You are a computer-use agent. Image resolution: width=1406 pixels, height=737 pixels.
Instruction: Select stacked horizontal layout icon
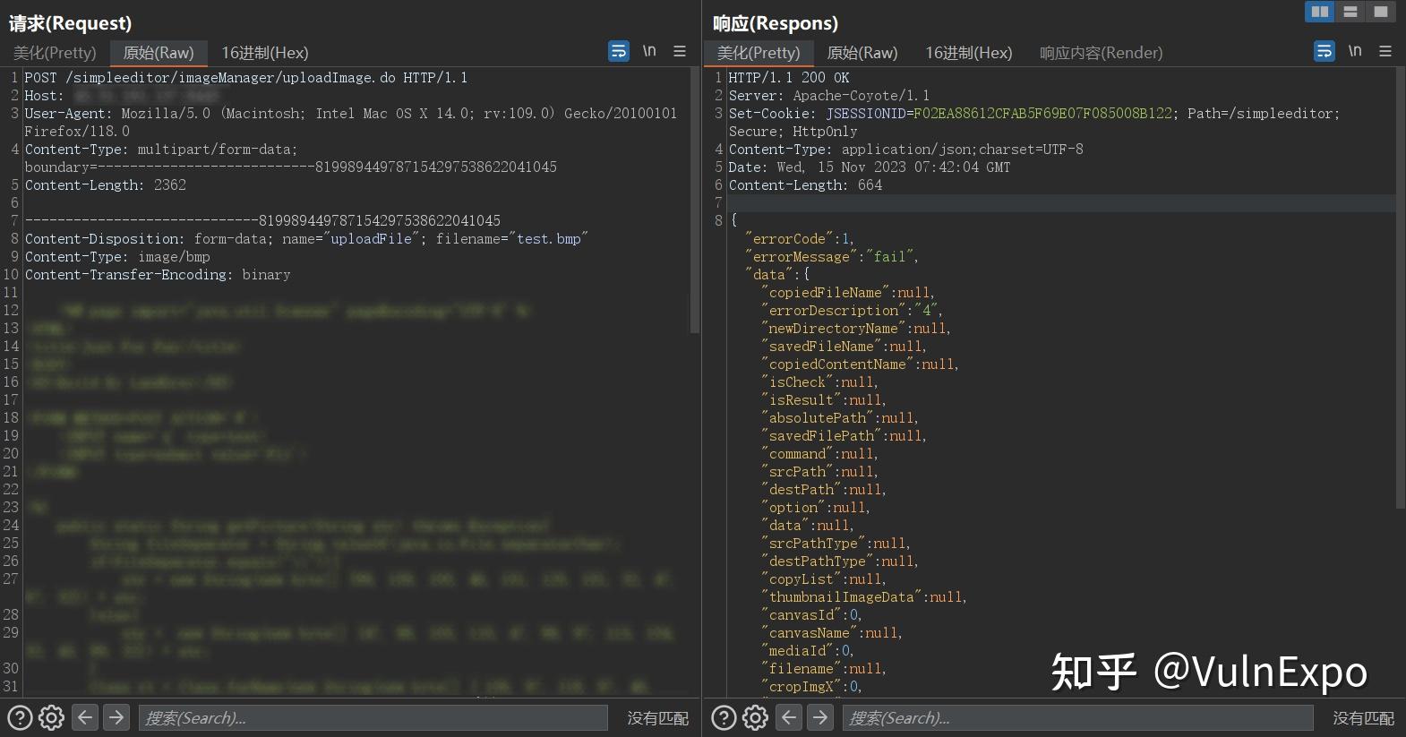pyautogui.click(x=1350, y=12)
